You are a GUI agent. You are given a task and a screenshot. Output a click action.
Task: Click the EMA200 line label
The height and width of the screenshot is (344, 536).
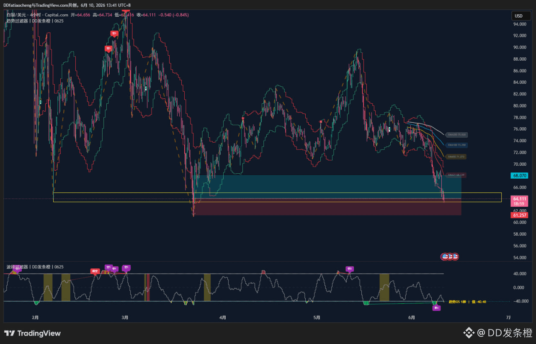456,135
